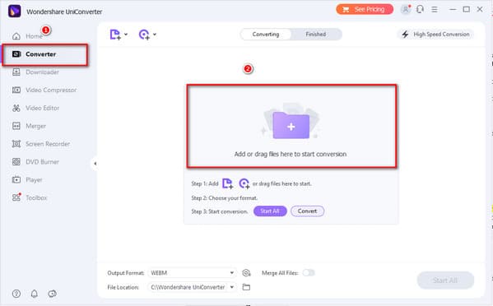
Task: Click the Step 1 add DVD icon
Action: (244, 183)
